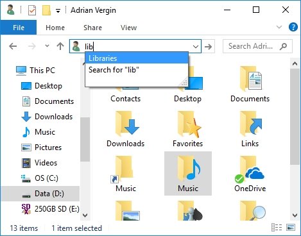Select the Links folder
Screen dimensions: 301x236
tap(250, 130)
